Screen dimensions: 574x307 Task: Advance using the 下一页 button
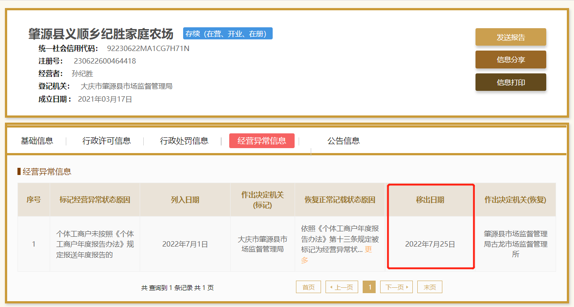396,287
